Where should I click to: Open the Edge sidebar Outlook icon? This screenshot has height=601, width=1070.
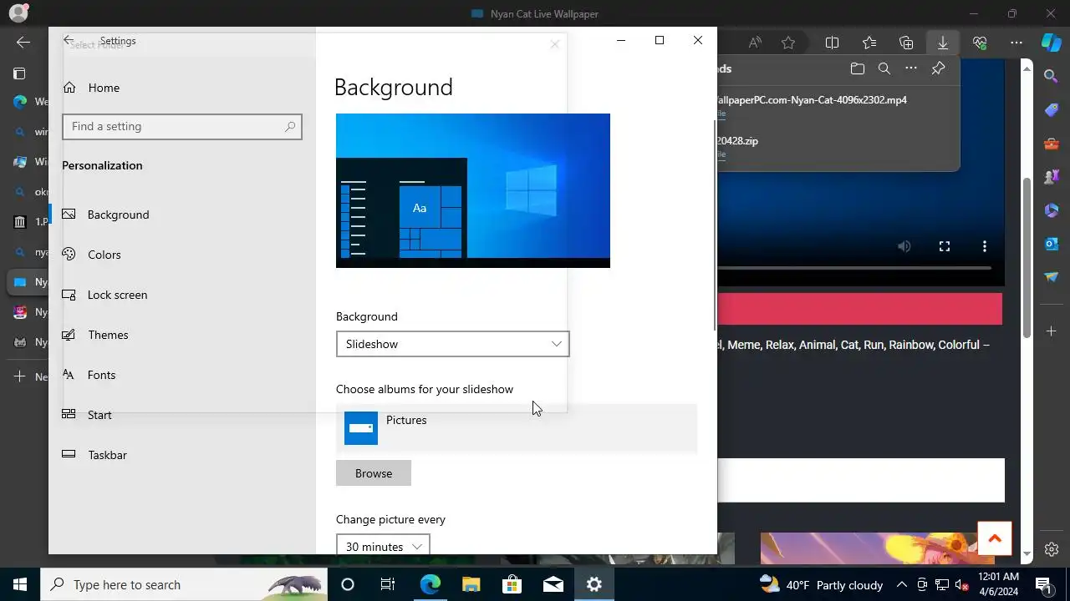[x=1052, y=244]
